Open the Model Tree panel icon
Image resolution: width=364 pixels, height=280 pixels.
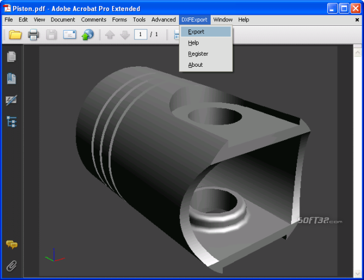pos(11,122)
